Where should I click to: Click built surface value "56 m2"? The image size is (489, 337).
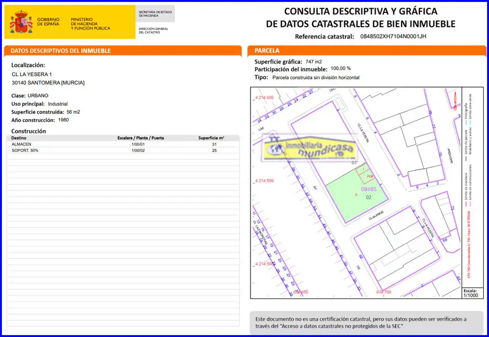pyautogui.click(x=73, y=112)
